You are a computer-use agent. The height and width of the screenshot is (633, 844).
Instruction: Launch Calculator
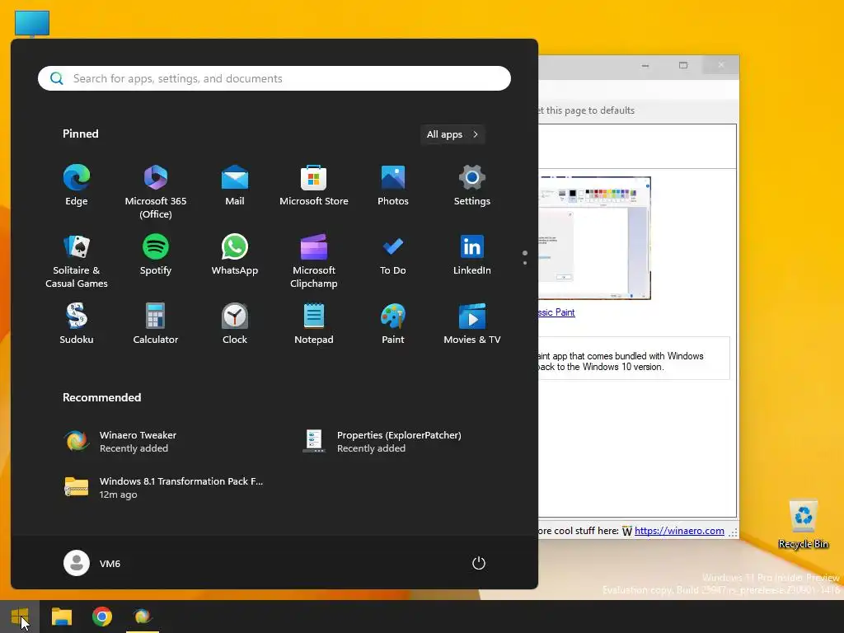pos(156,324)
